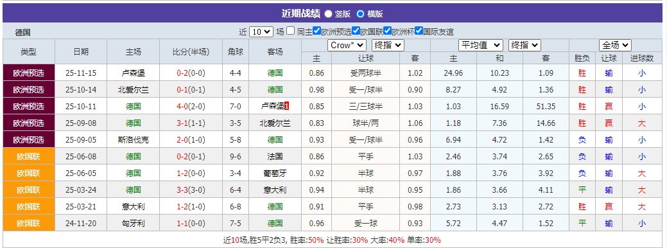
Task: Click the odds value 51.35
Action: (x=546, y=106)
